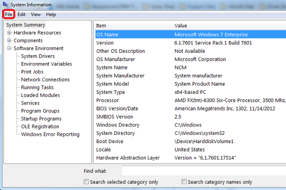
Task: Click the 'Microsoft Corporation' value
Action: point(200,59)
